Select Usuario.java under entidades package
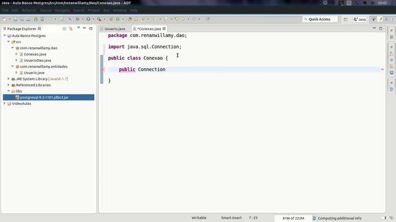 tap(34, 73)
